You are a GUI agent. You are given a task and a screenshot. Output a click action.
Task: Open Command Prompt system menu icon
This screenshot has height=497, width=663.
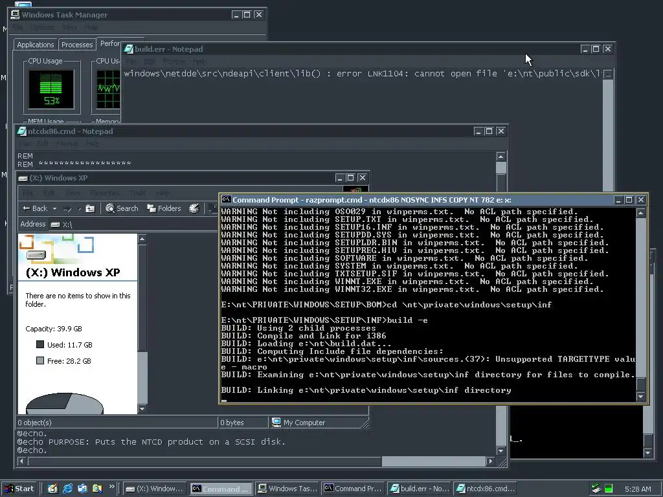226,199
